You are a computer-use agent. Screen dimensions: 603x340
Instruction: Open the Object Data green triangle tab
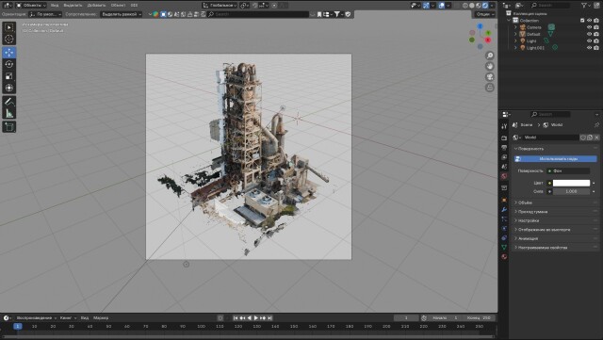pyautogui.click(x=504, y=248)
